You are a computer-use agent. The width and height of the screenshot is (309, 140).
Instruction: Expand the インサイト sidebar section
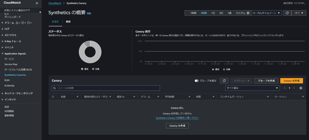(2, 99)
